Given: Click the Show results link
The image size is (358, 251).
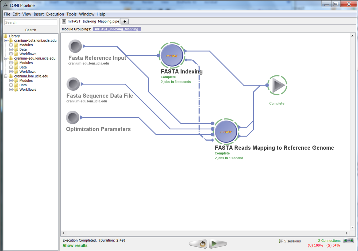Looking at the screenshot, I should pos(75,245).
